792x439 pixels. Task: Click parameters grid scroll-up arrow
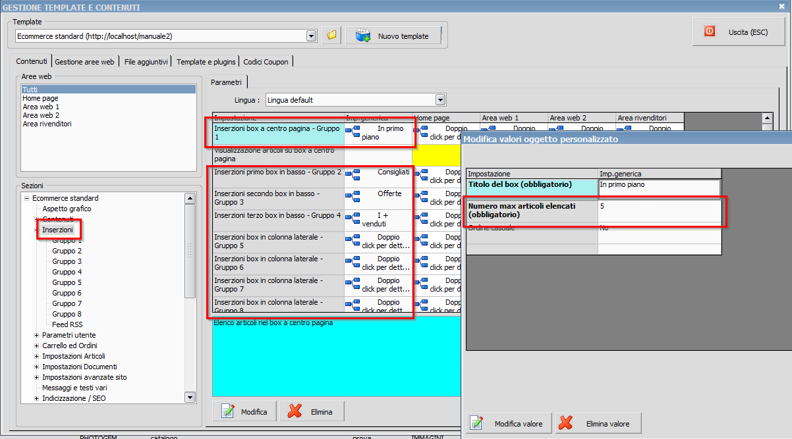767,118
